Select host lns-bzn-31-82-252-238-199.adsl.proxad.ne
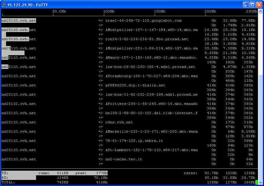The height and width of the screenshot is (186, 264). coord(151,94)
